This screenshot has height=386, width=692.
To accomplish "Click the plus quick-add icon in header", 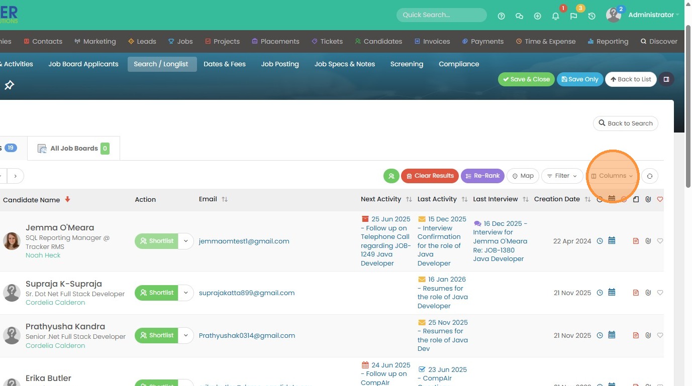I will (x=537, y=16).
